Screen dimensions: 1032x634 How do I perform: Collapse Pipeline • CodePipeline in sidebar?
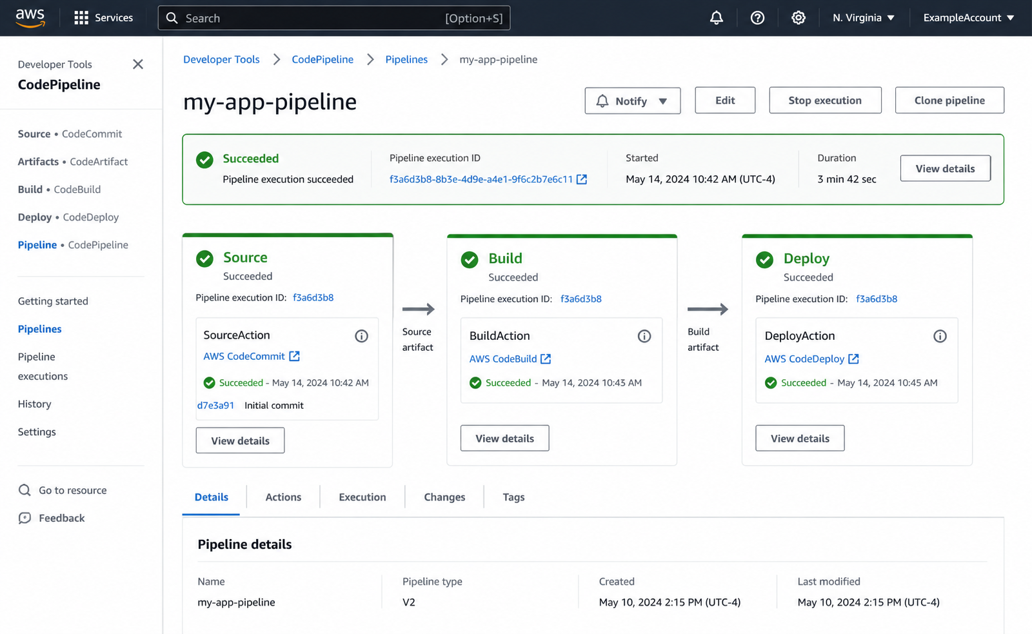point(73,245)
